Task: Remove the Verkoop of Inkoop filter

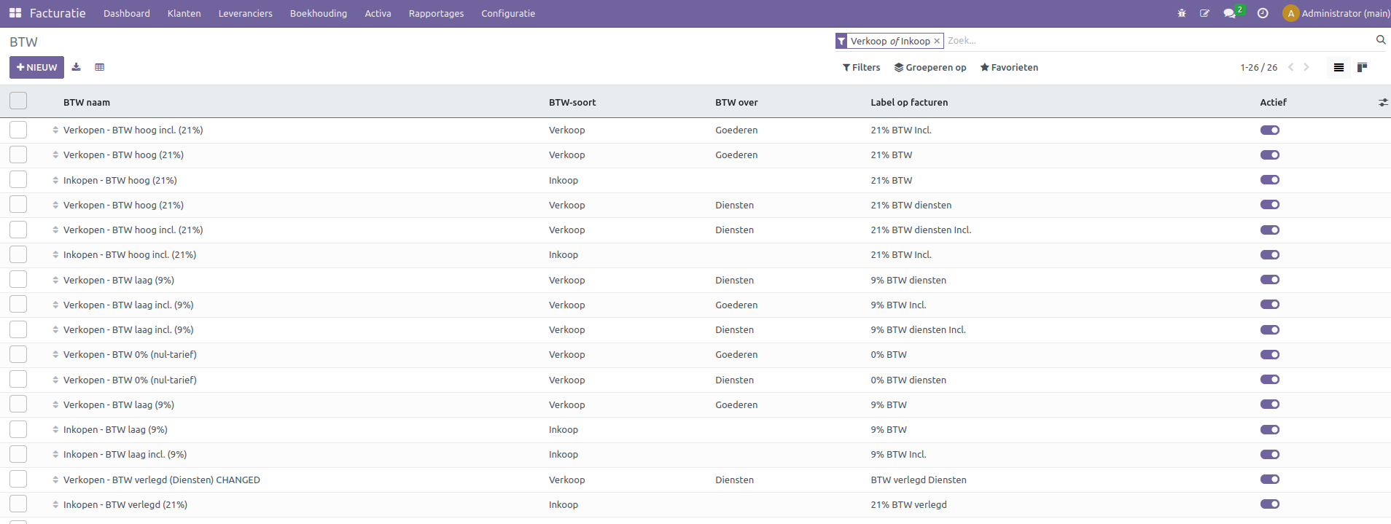Action: coord(937,42)
